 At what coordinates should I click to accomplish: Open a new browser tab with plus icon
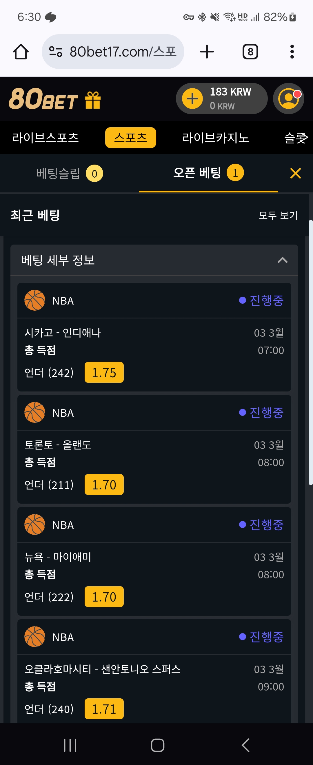tap(207, 52)
